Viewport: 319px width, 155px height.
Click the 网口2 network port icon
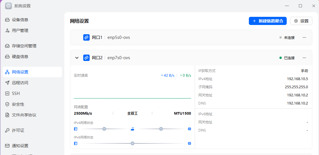tap(86, 58)
